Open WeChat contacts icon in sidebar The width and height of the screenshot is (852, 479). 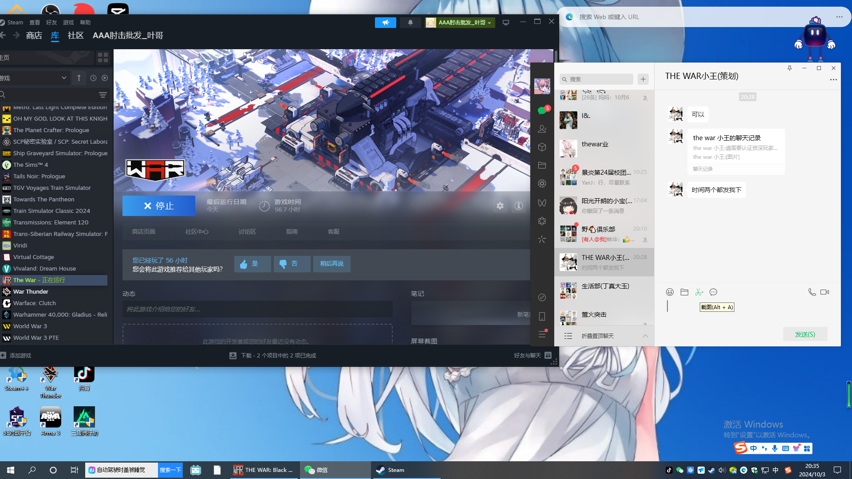[x=542, y=129]
